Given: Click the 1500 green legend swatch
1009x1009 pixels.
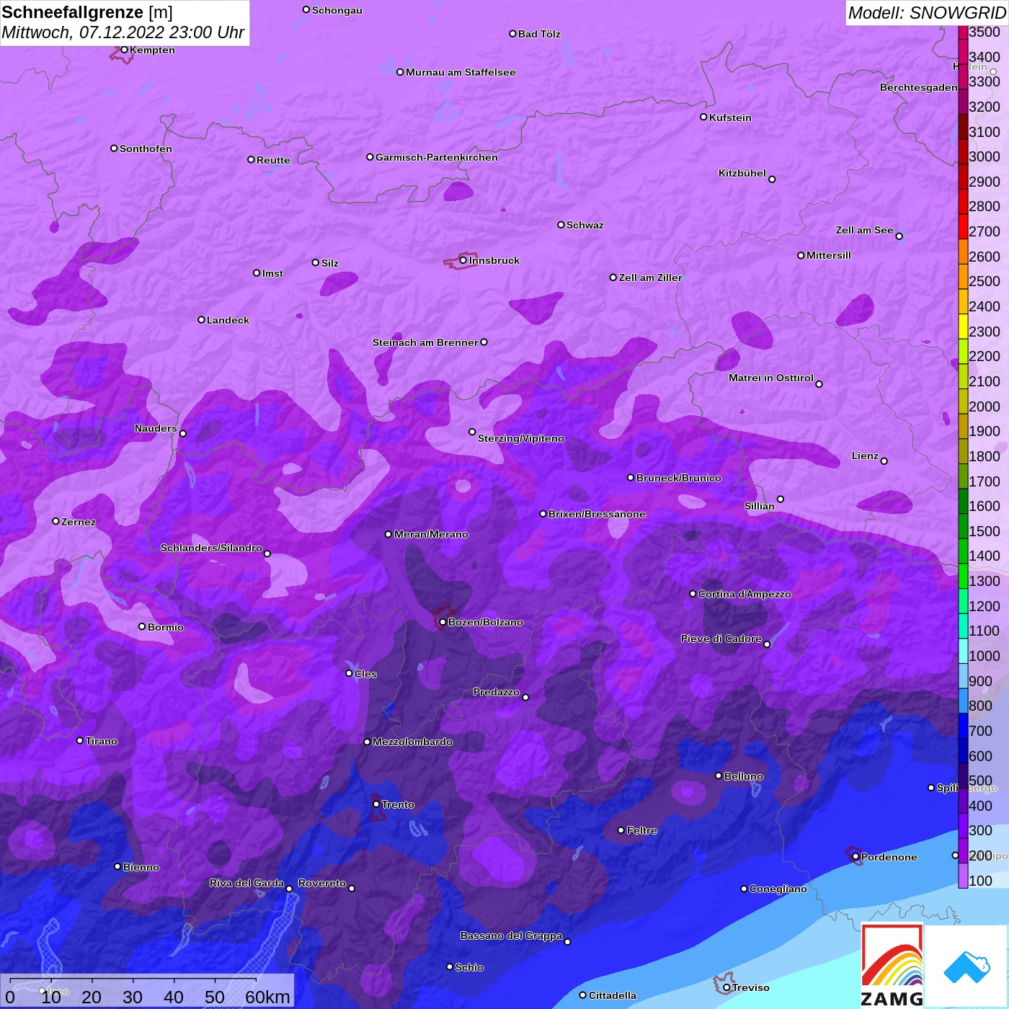Looking at the screenshot, I should 963,525.
